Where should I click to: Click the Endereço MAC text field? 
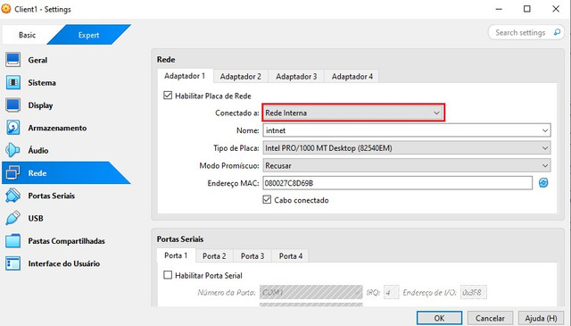coord(397,183)
